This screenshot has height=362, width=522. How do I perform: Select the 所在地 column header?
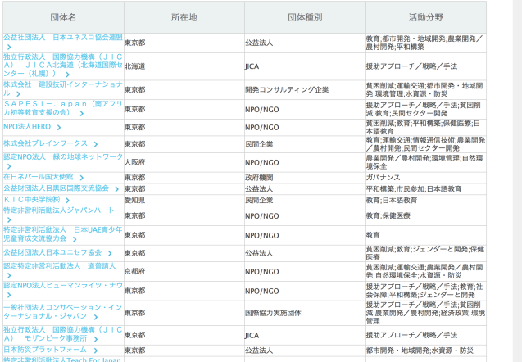tap(184, 17)
